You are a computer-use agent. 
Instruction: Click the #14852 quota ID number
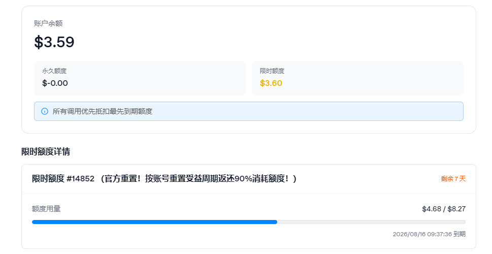coord(80,179)
